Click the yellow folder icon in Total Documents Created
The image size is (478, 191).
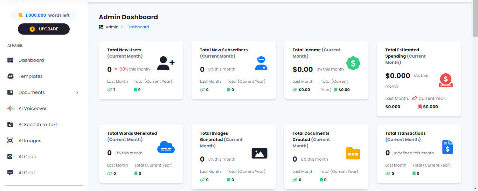pyautogui.click(x=353, y=153)
